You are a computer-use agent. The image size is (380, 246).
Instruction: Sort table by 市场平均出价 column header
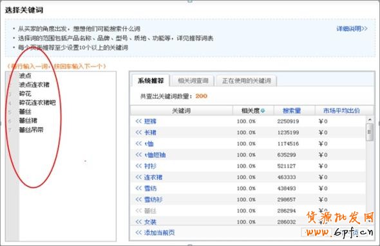341,110
